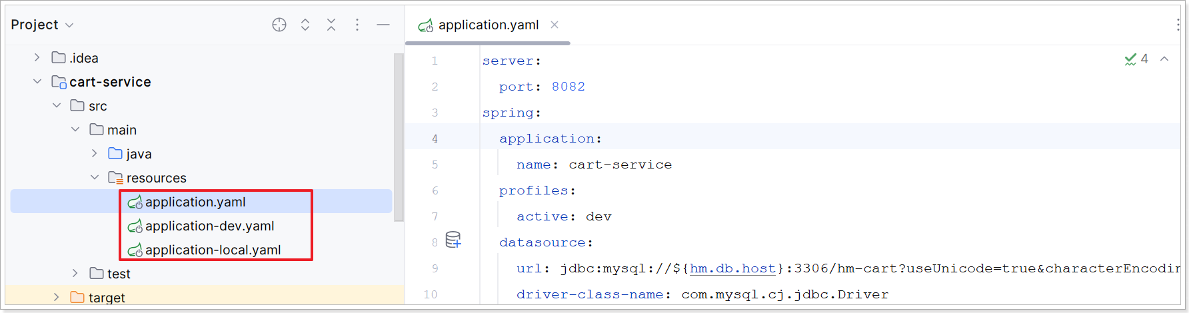Expand the test folder

pos(75,274)
